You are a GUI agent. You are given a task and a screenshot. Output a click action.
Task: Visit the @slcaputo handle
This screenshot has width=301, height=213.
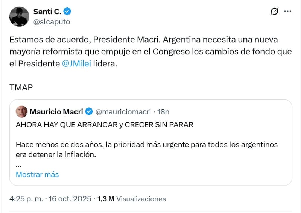pos(52,22)
